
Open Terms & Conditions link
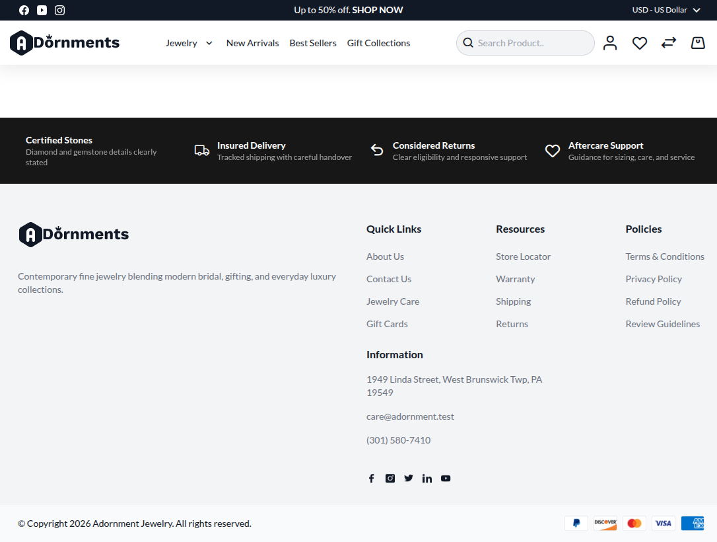coord(665,256)
